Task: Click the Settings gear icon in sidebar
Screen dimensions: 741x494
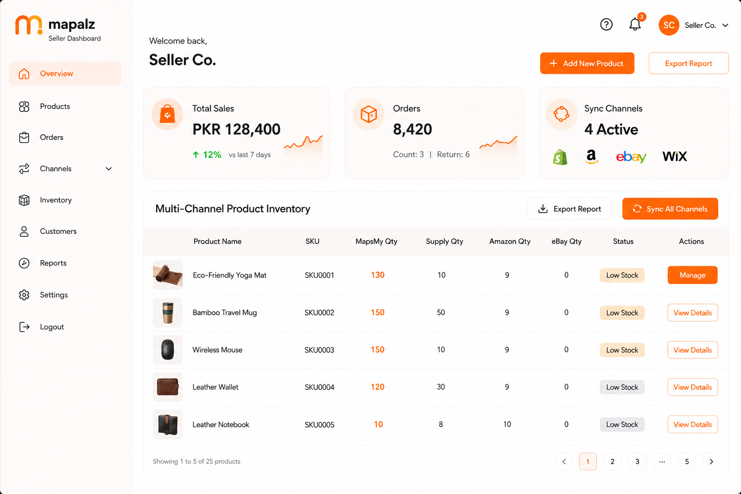Action: coord(24,295)
